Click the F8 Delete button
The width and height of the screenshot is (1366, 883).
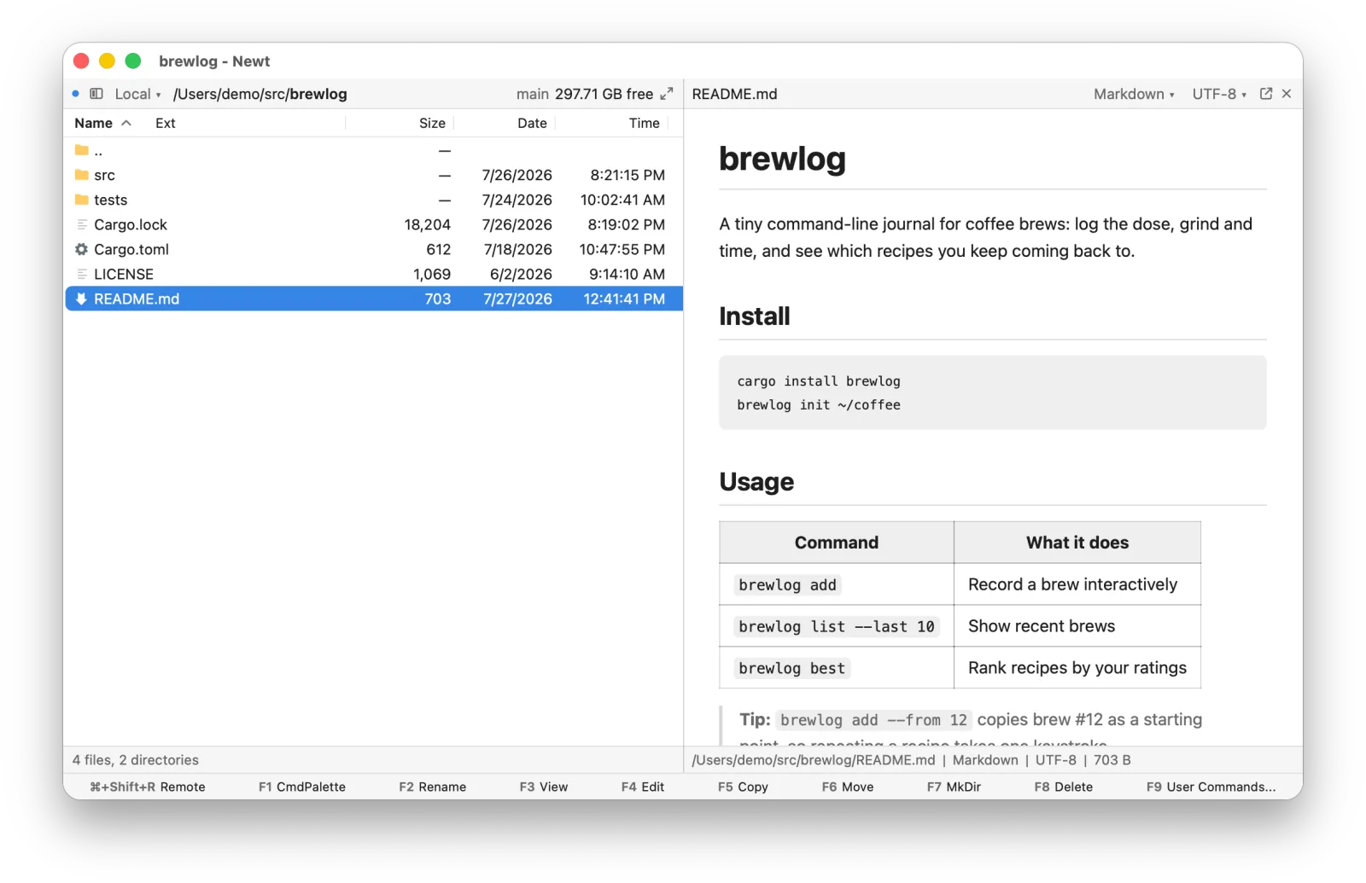pos(1064,787)
